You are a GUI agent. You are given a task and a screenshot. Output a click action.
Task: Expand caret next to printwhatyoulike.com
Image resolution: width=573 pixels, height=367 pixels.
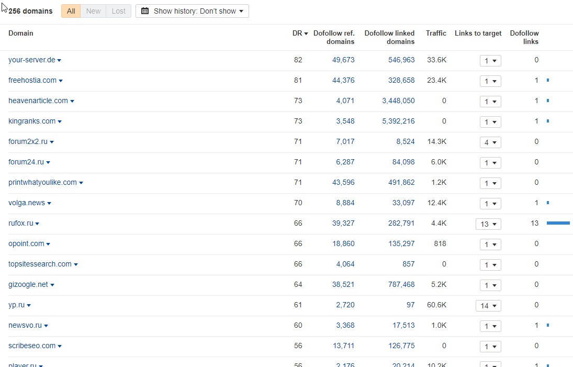(81, 183)
